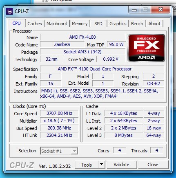
Task: Go to the SPD tab
Action: (x=98, y=24)
